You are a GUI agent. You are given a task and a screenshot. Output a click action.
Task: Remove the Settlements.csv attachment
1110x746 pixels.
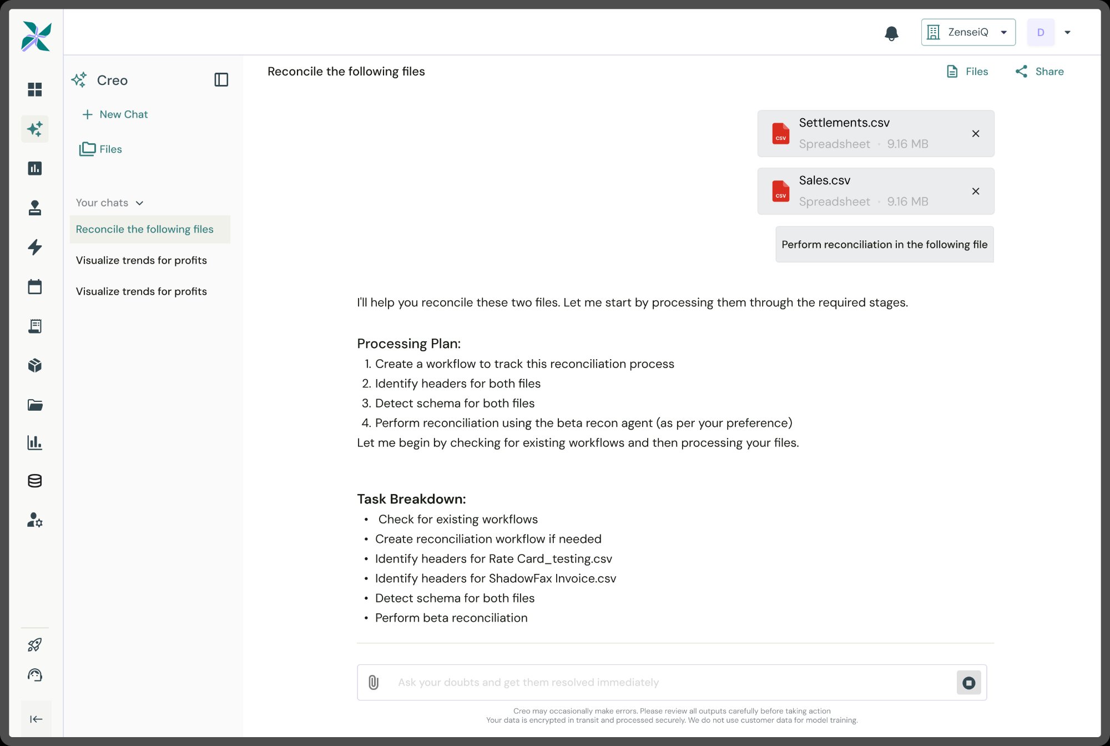pyautogui.click(x=975, y=134)
